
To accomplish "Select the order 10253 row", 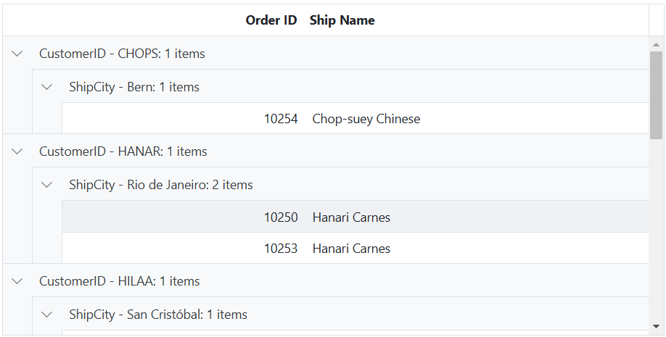I will pyautogui.click(x=355, y=248).
